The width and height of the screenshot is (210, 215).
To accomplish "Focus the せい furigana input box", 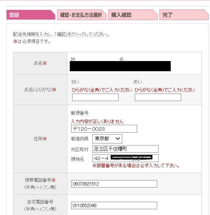I will coord(95,98).
